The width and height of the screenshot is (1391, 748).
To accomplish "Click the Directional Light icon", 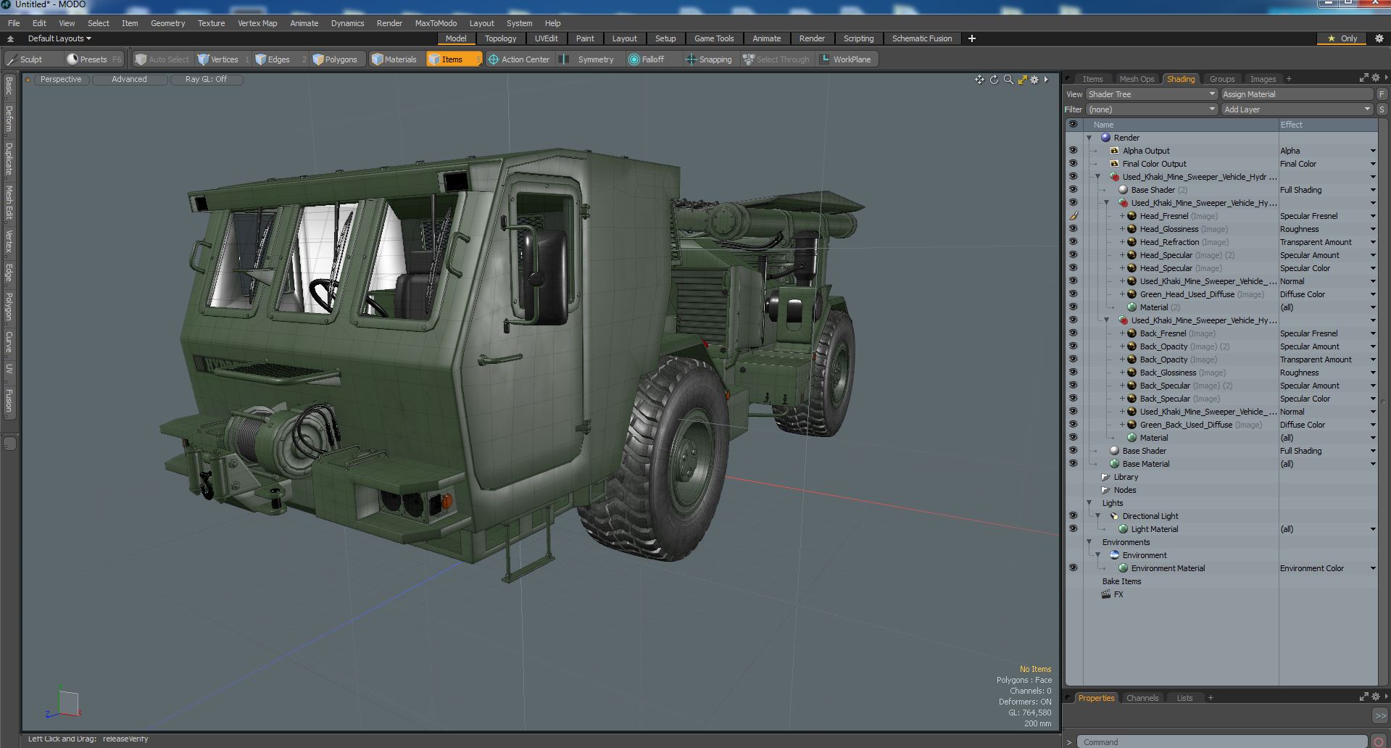I will coord(1114,516).
